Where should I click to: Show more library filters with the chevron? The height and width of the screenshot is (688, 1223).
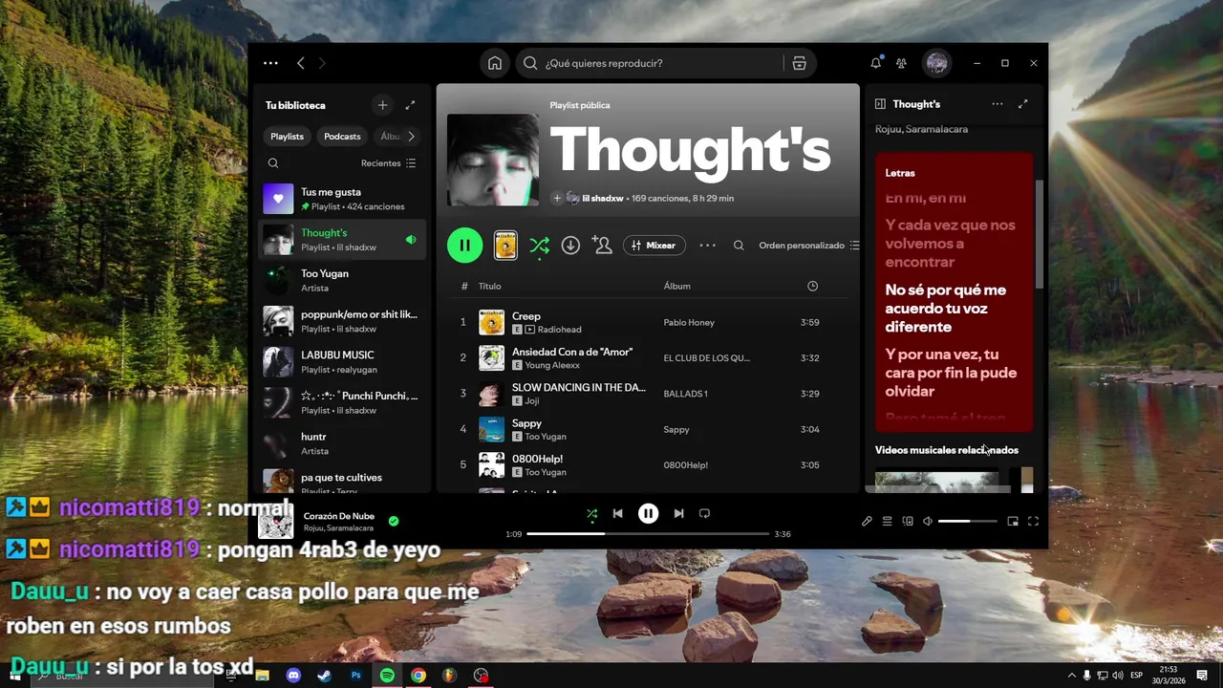(x=411, y=136)
